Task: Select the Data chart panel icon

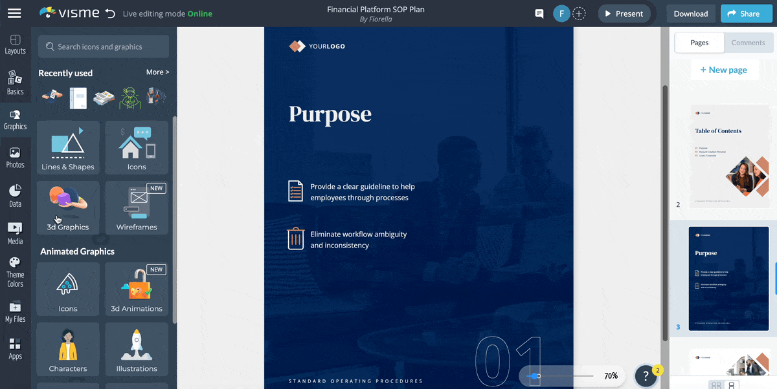Action: [15, 196]
